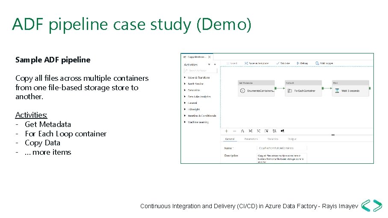Click the Search Activities field
The image size is (388, 218).
201,71
